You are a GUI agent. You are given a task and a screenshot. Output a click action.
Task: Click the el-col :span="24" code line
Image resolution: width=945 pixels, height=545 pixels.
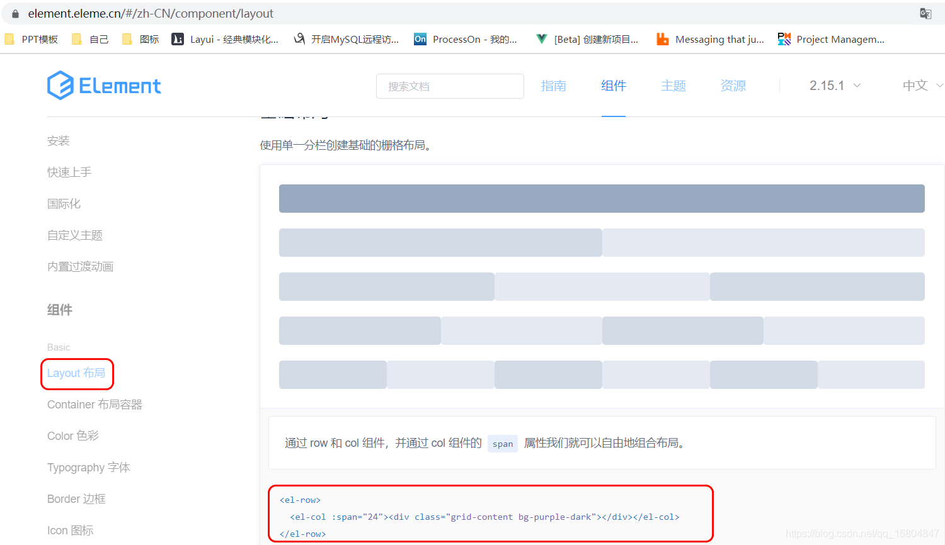click(x=484, y=517)
